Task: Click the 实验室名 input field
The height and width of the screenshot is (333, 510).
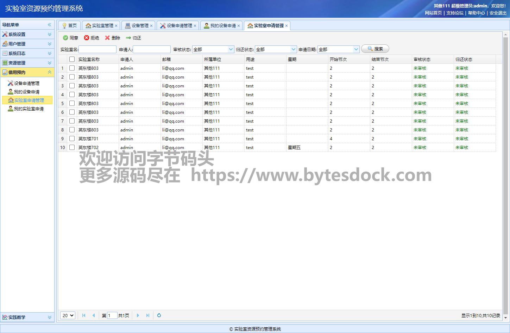Action: (97, 49)
